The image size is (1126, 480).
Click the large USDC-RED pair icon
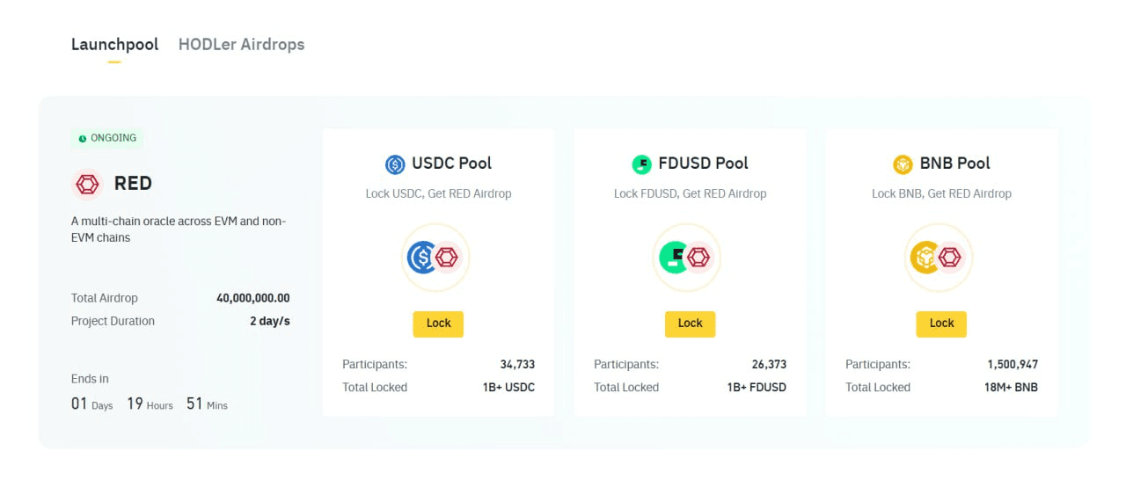tap(436, 258)
